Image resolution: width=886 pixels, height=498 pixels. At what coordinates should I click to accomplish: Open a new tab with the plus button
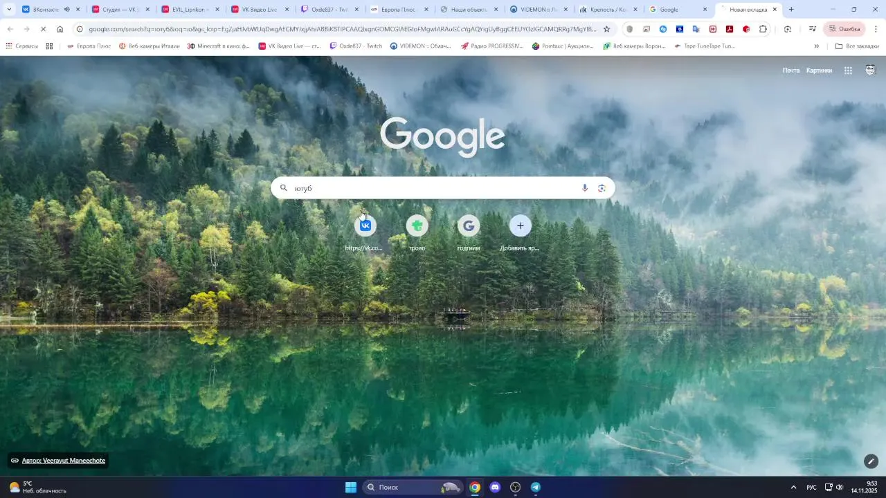(x=791, y=10)
